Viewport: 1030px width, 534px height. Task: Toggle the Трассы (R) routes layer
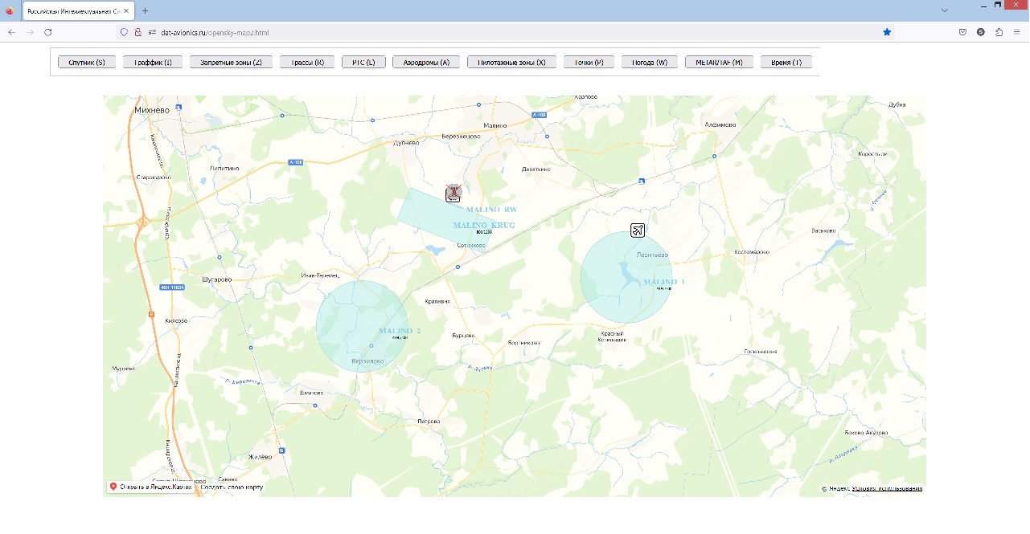(x=307, y=62)
